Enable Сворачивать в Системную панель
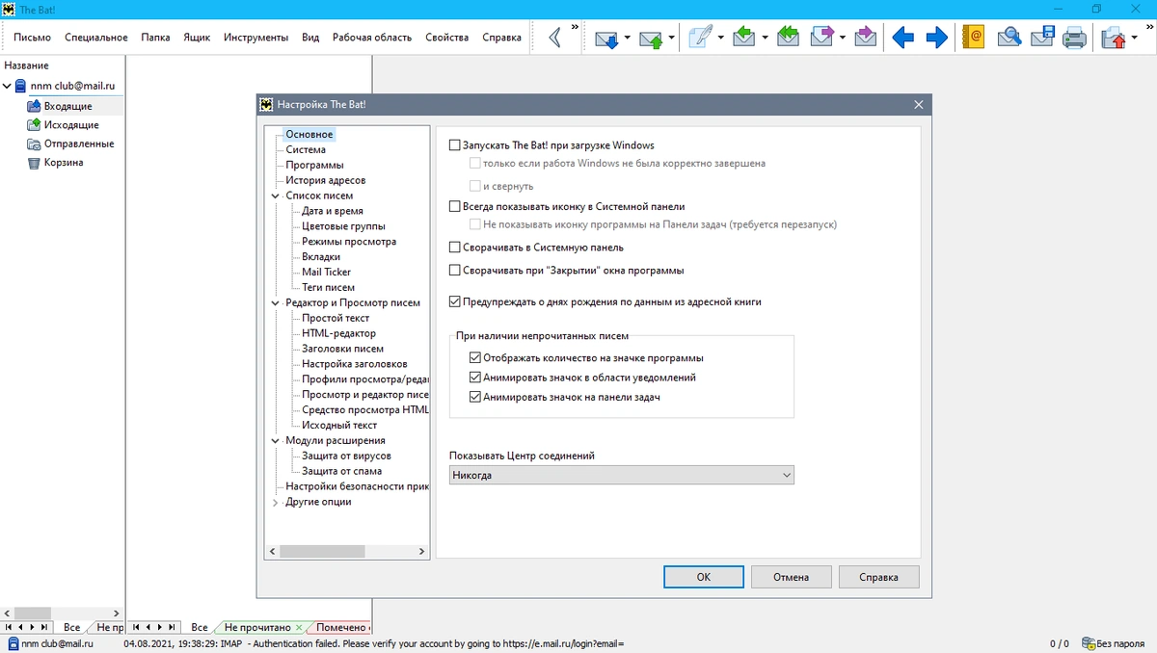The height and width of the screenshot is (653, 1157). (455, 248)
